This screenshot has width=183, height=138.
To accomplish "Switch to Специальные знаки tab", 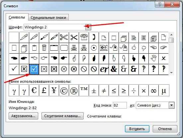I will [x=48, y=18].
